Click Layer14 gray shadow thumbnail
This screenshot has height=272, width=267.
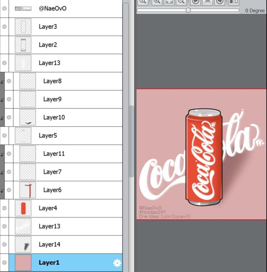point(23,244)
